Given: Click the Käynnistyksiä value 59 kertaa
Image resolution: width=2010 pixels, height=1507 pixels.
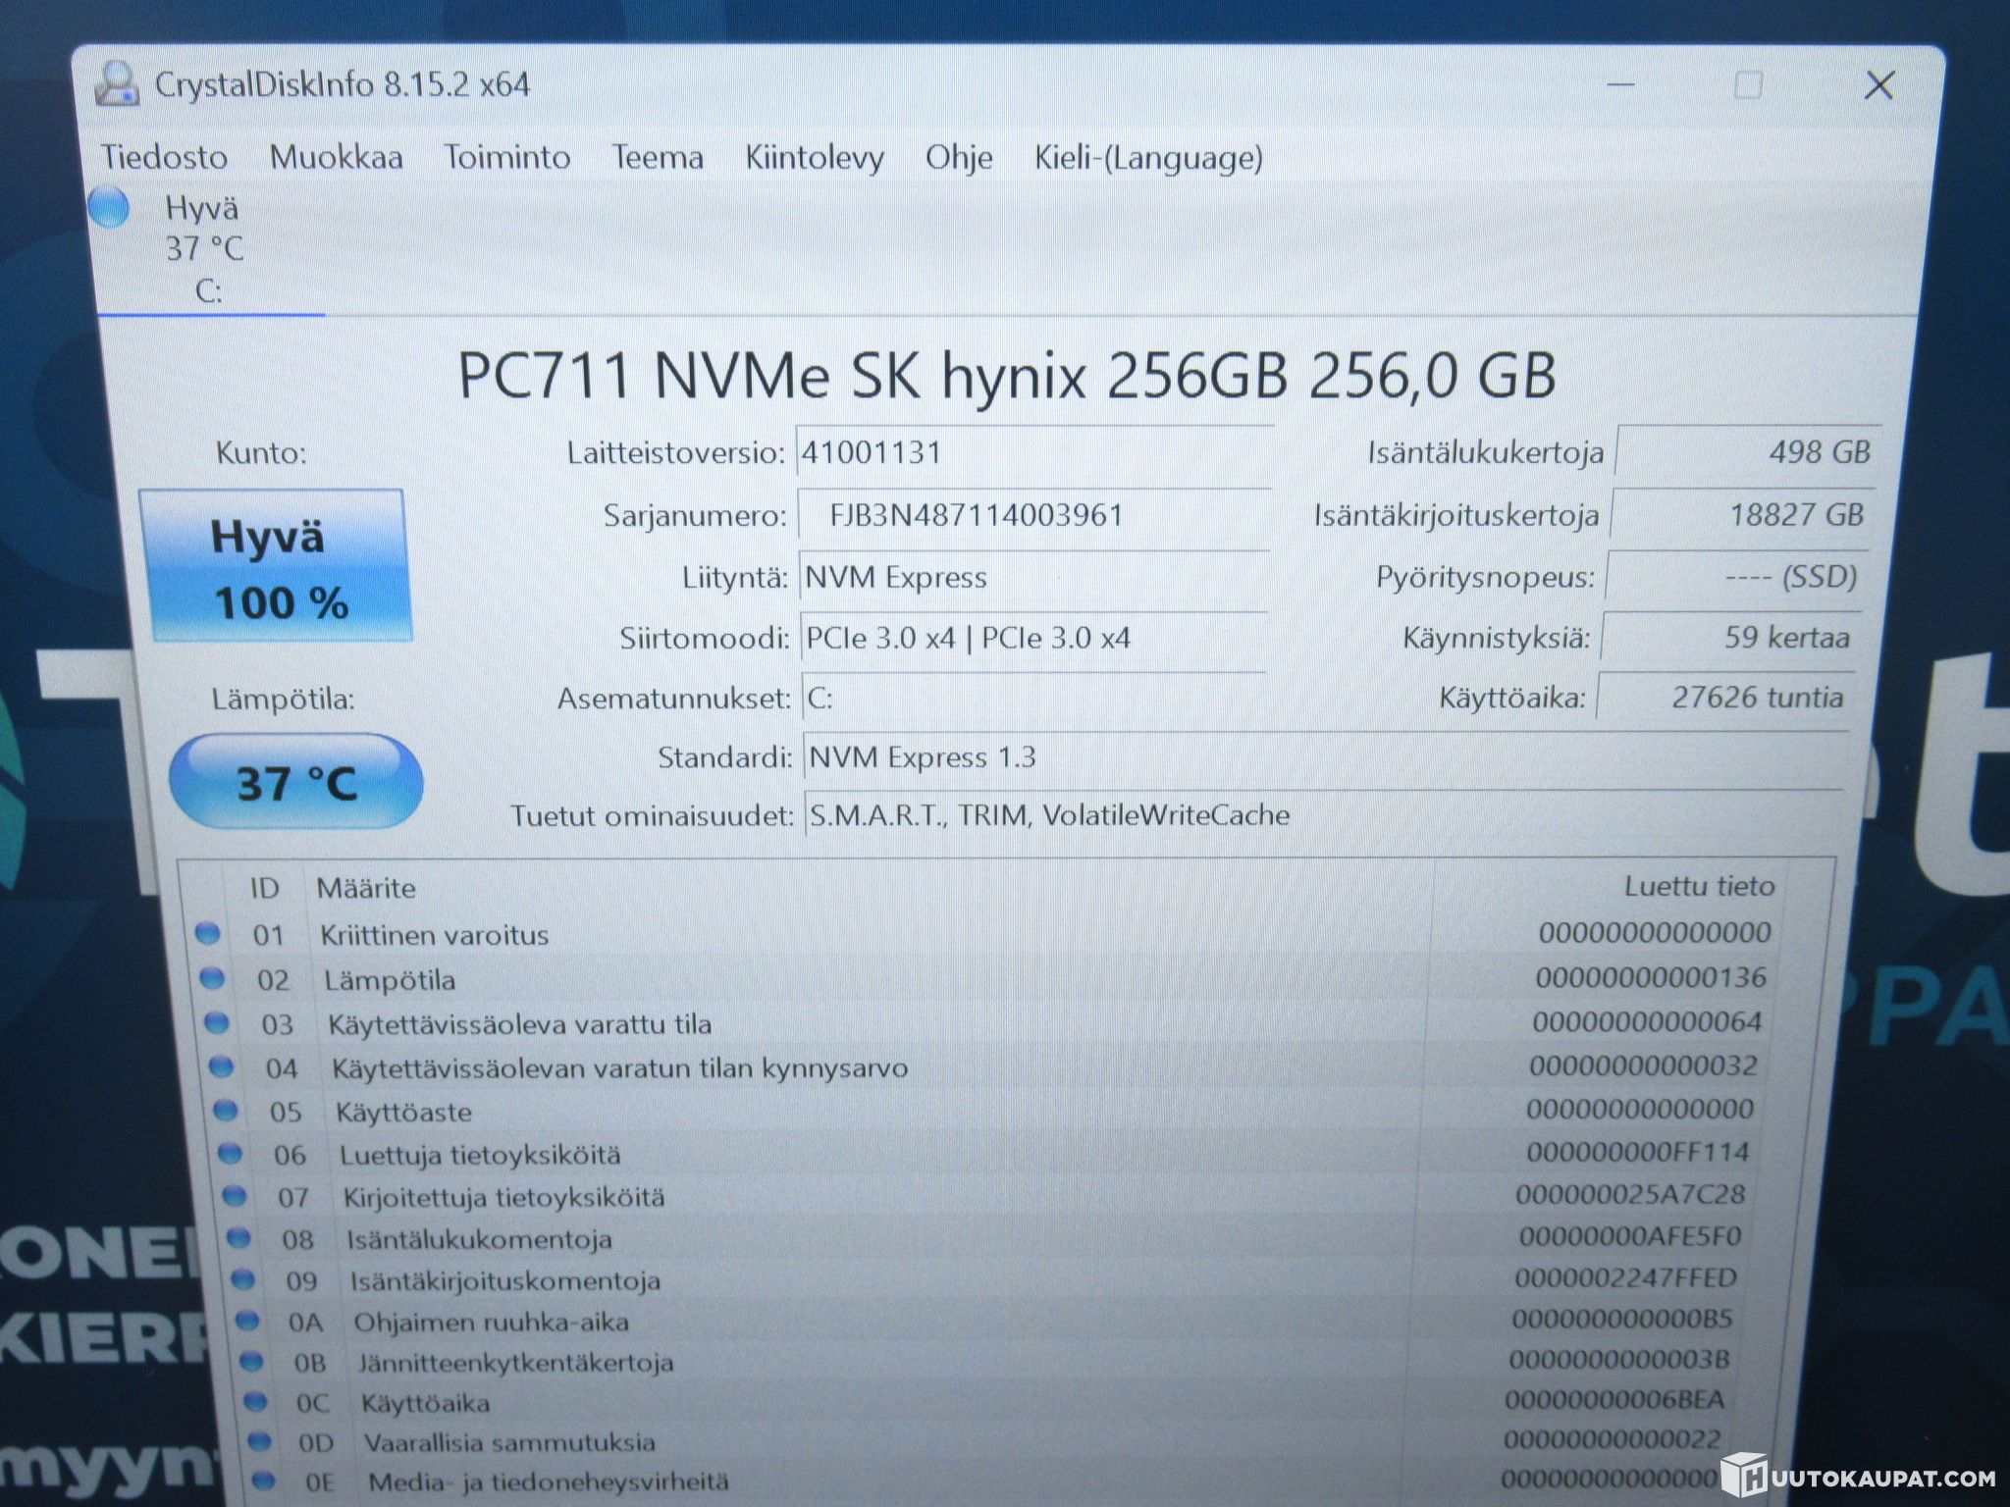Looking at the screenshot, I should point(1730,638).
